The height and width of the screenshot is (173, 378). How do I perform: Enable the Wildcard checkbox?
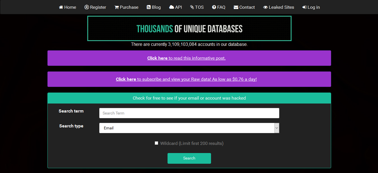point(156,143)
